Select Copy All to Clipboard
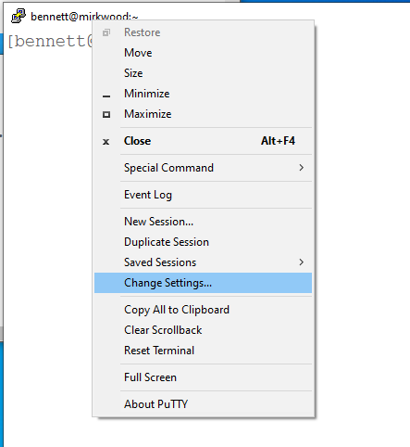The height and width of the screenshot is (447, 410). point(203,310)
